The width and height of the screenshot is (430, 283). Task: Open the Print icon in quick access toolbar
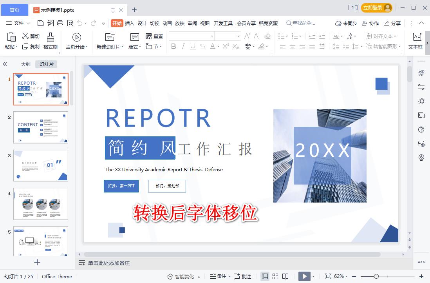coord(59,23)
